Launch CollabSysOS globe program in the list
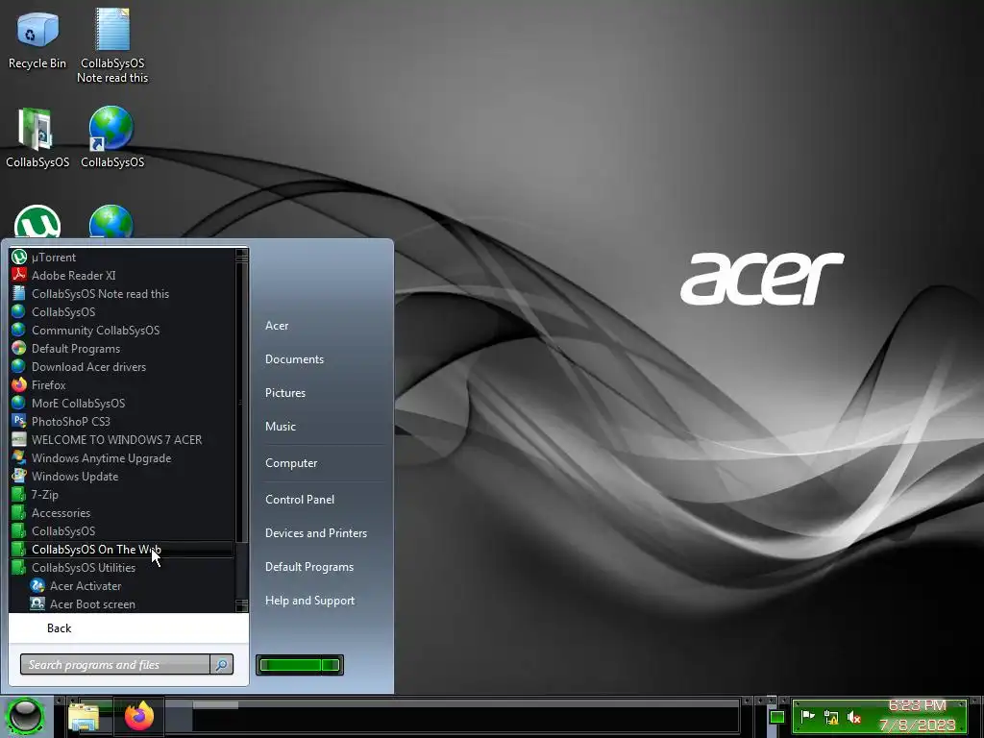Screen dimensions: 984x738 [x=122, y=312]
